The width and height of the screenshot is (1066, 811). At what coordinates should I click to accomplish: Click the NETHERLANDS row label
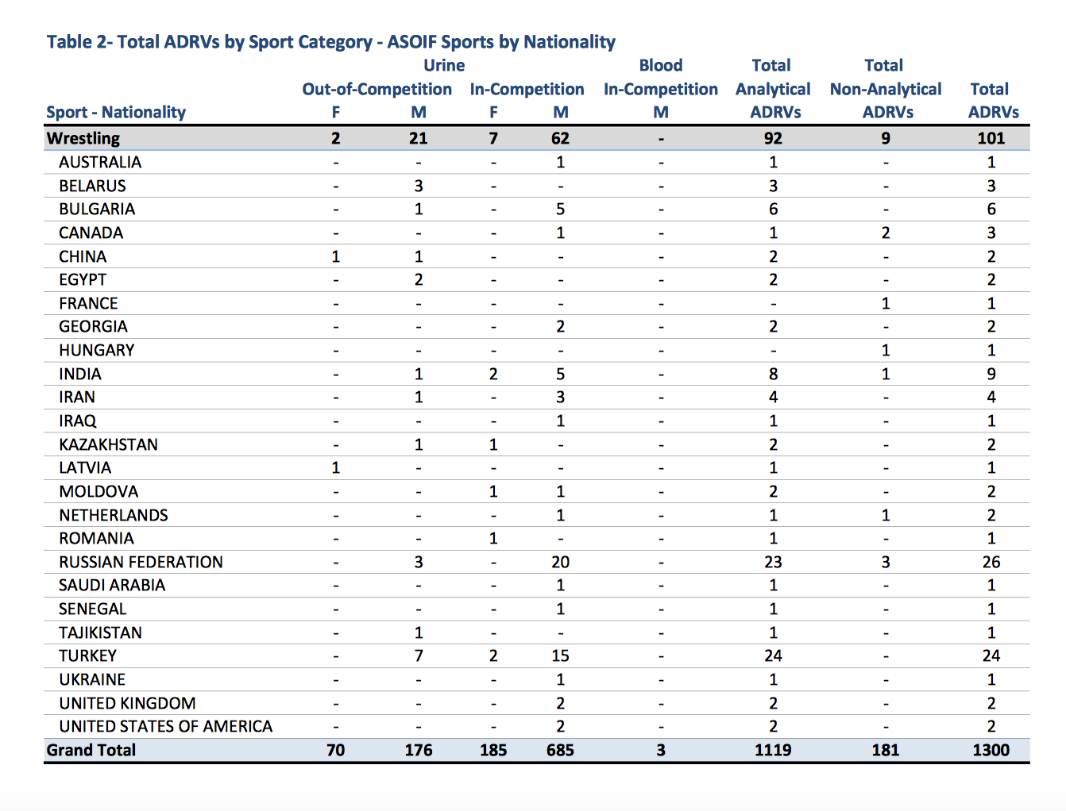point(114,516)
